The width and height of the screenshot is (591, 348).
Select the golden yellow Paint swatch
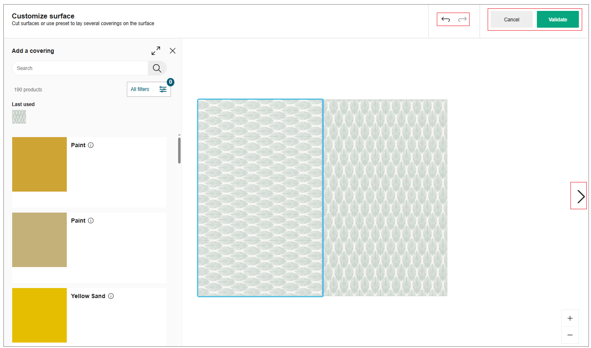[x=39, y=164]
